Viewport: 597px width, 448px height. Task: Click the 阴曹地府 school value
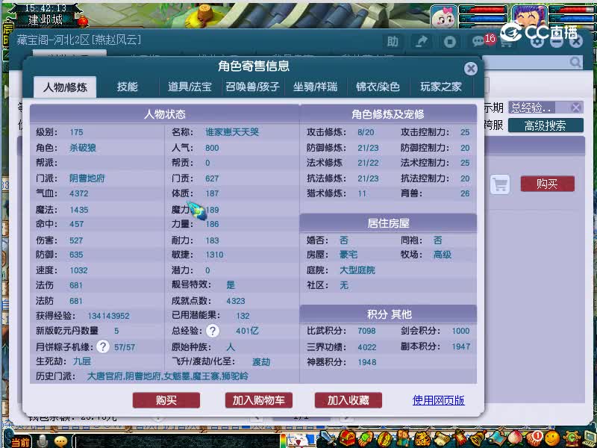[87, 178]
